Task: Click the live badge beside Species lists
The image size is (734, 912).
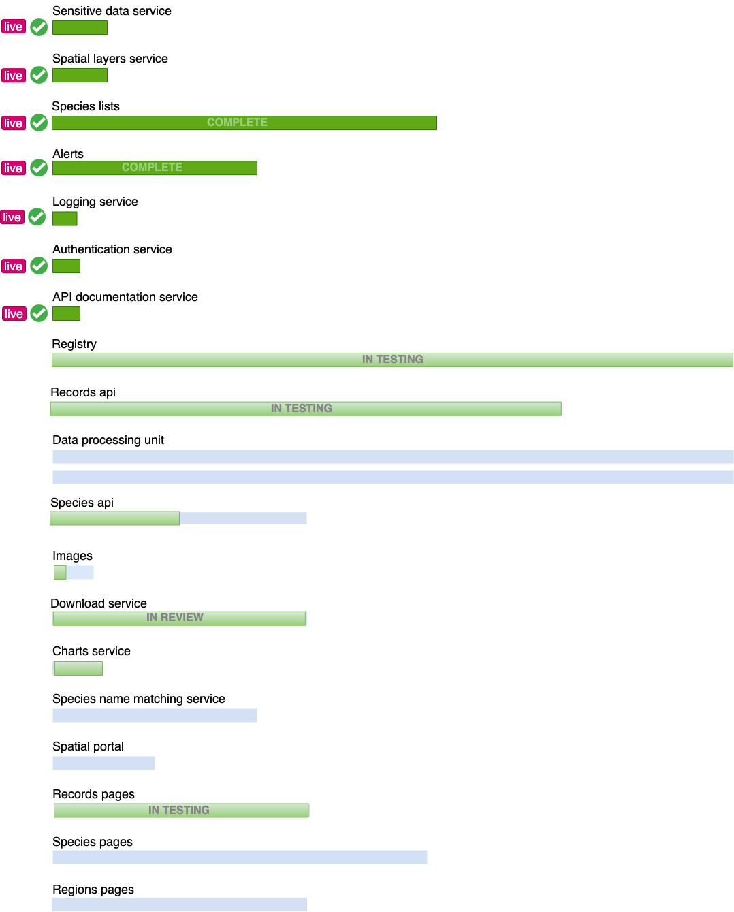Action: tap(13, 123)
